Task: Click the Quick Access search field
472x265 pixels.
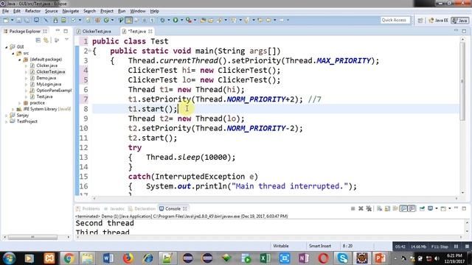Action: pos(395,20)
